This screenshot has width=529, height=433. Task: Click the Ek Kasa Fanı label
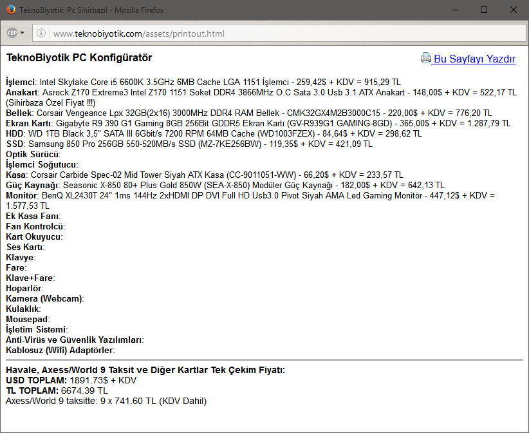pyautogui.click(x=33, y=216)
